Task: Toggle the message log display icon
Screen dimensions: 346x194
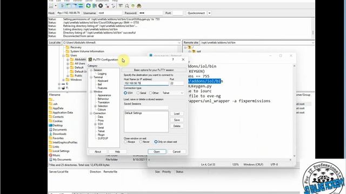Action: 63,6
